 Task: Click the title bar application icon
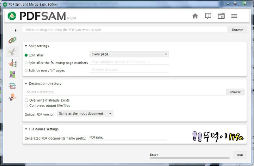[5, 4]
